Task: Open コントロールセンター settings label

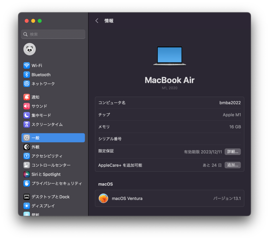Action: (51, 165)
